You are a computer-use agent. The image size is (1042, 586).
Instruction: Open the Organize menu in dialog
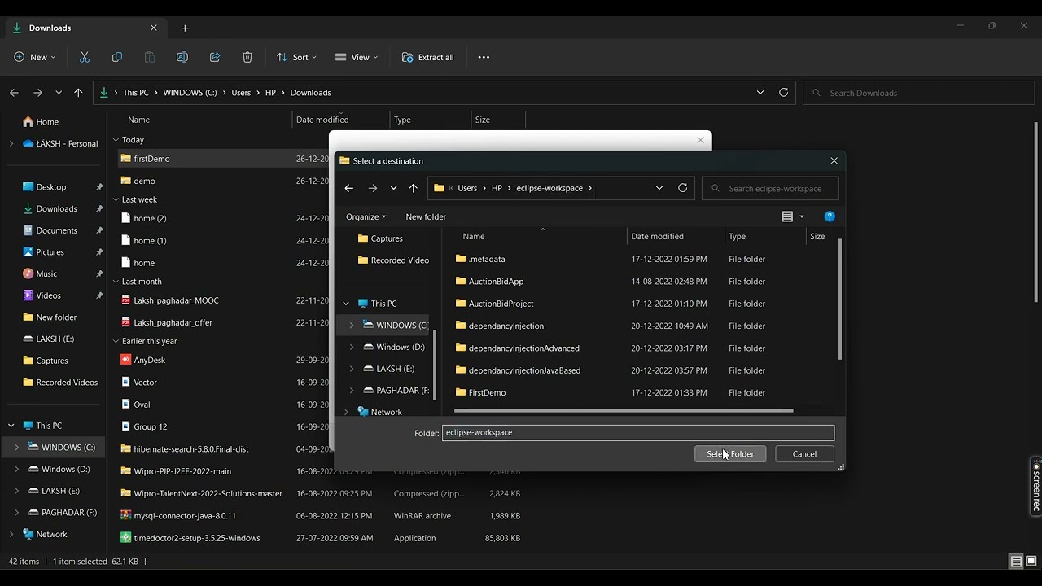[366, 216]
